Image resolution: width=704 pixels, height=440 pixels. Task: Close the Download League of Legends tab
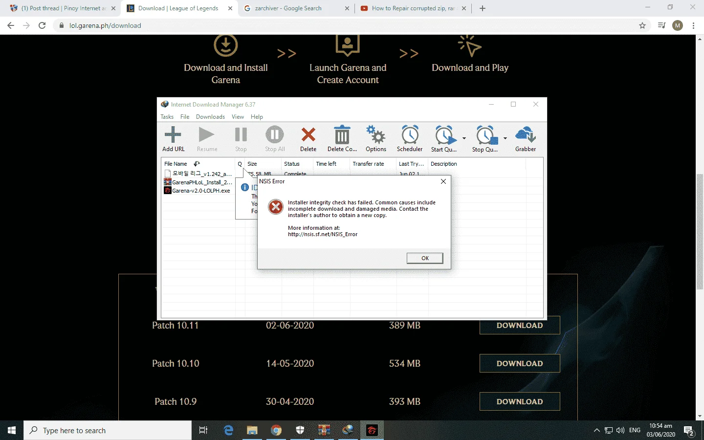pyautogui.click(x=230, y=8)
